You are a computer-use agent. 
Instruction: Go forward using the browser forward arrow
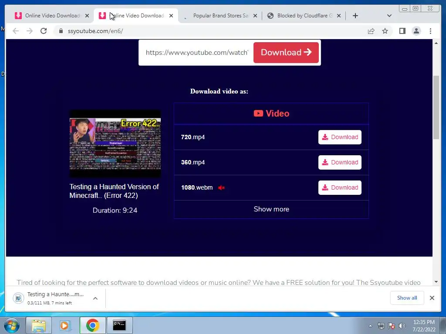point(30,31)
